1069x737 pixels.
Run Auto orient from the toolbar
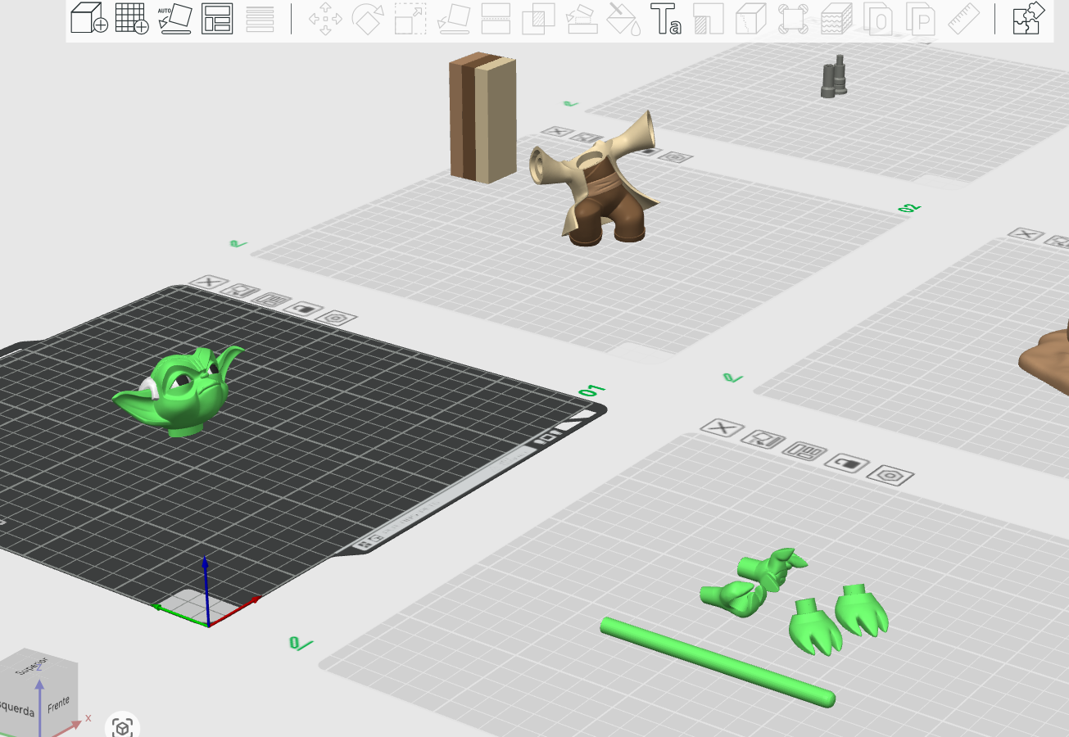point(174,19)
